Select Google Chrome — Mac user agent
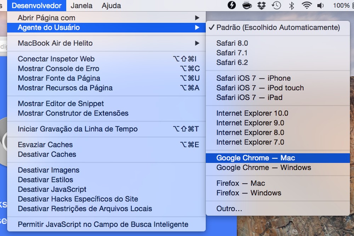 [256, 158]
